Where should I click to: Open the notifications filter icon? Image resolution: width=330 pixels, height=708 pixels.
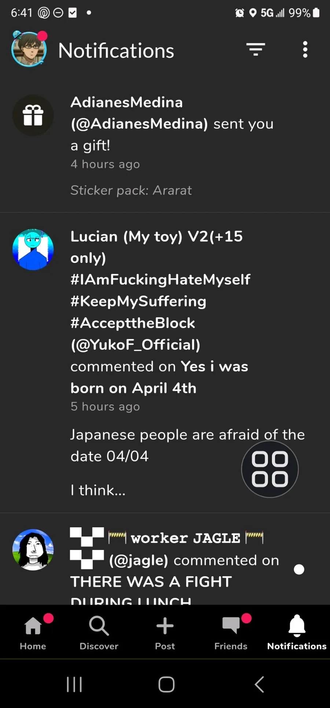(x=256, y=49)
